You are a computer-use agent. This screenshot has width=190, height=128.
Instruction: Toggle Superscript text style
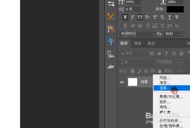[x=155, y=17]
